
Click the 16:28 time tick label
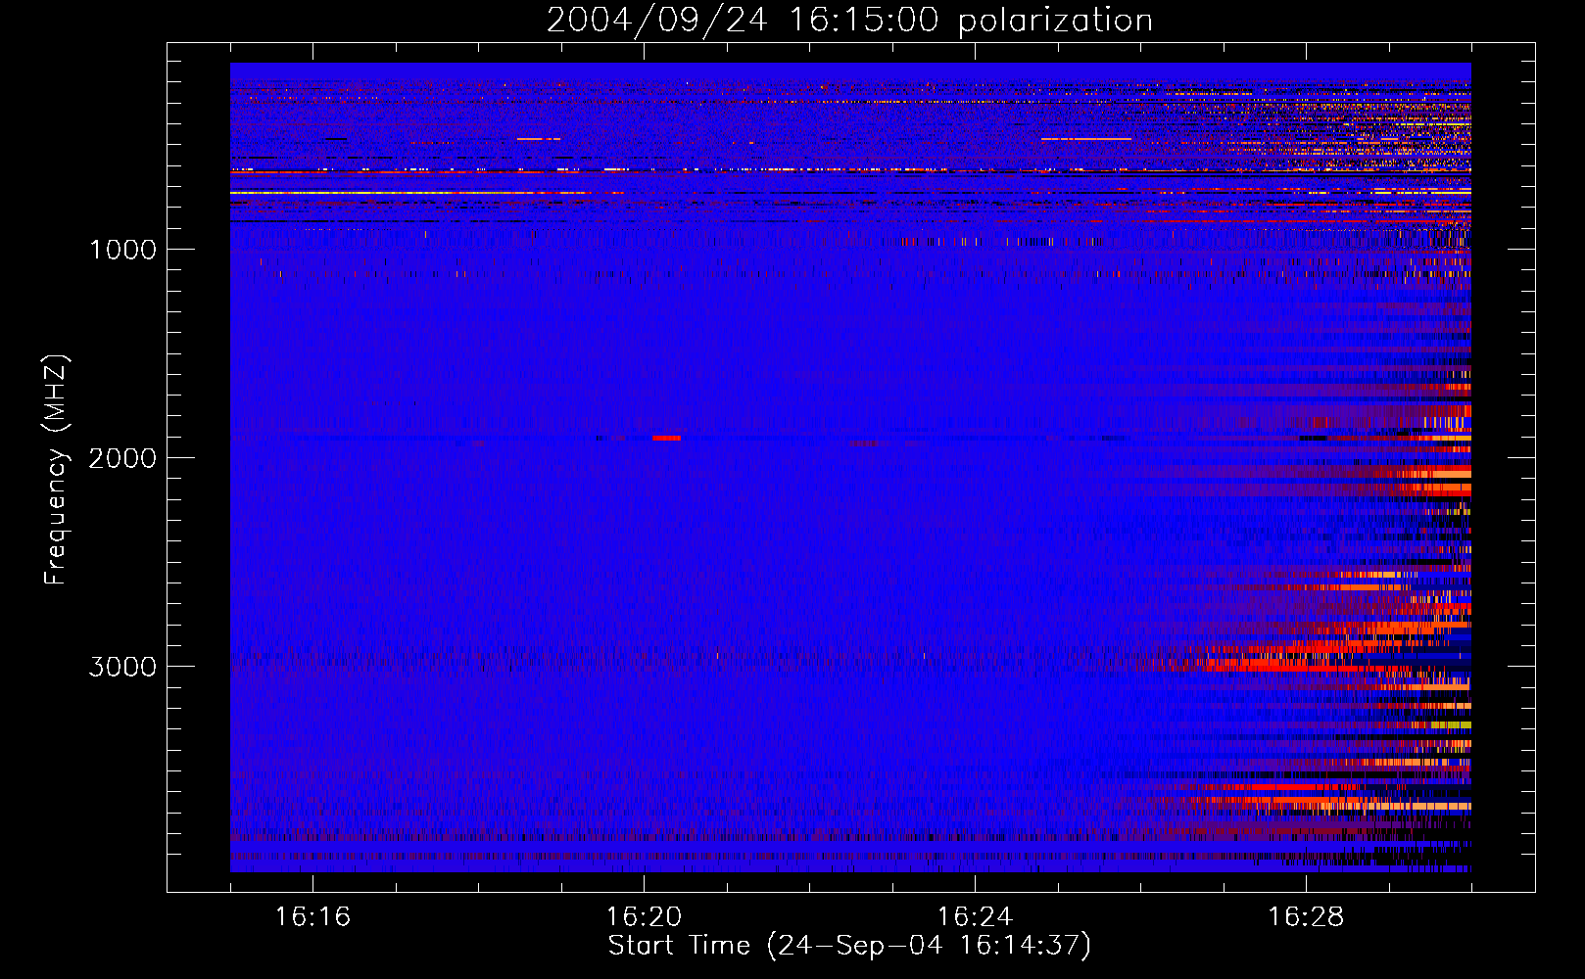tap(1306, 917)
